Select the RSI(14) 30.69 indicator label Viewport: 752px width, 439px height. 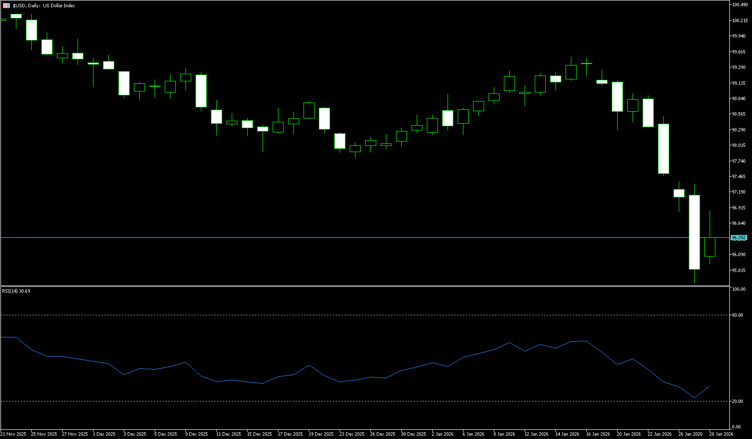16,291
